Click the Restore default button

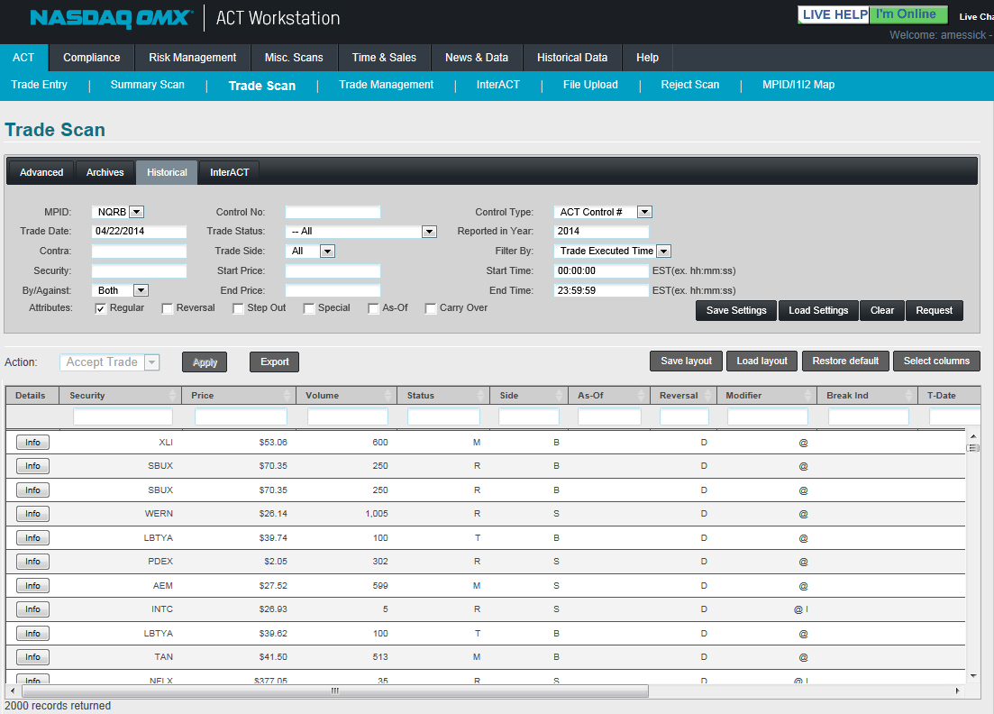click(845, 361)
